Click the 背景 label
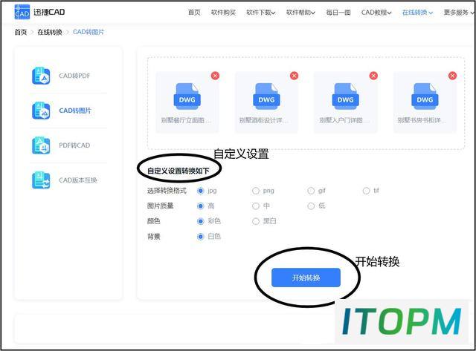 tap(154, 237)
